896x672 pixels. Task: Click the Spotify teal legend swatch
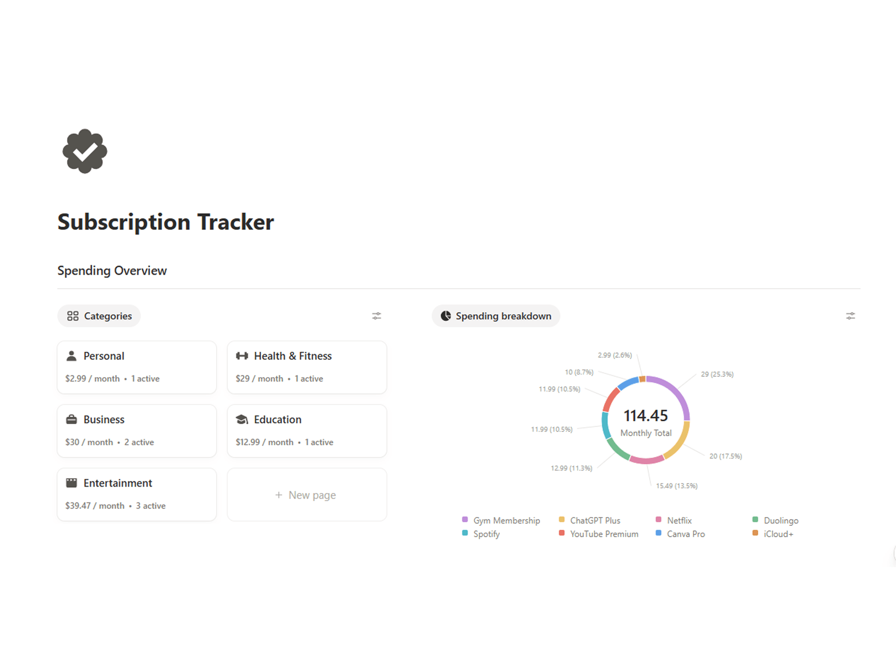click(465, 533)
